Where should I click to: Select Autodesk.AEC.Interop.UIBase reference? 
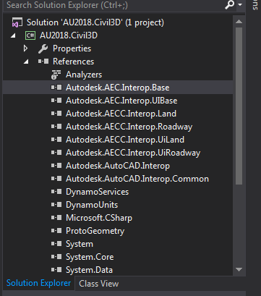pyautogui.click(x=121, y=101)
